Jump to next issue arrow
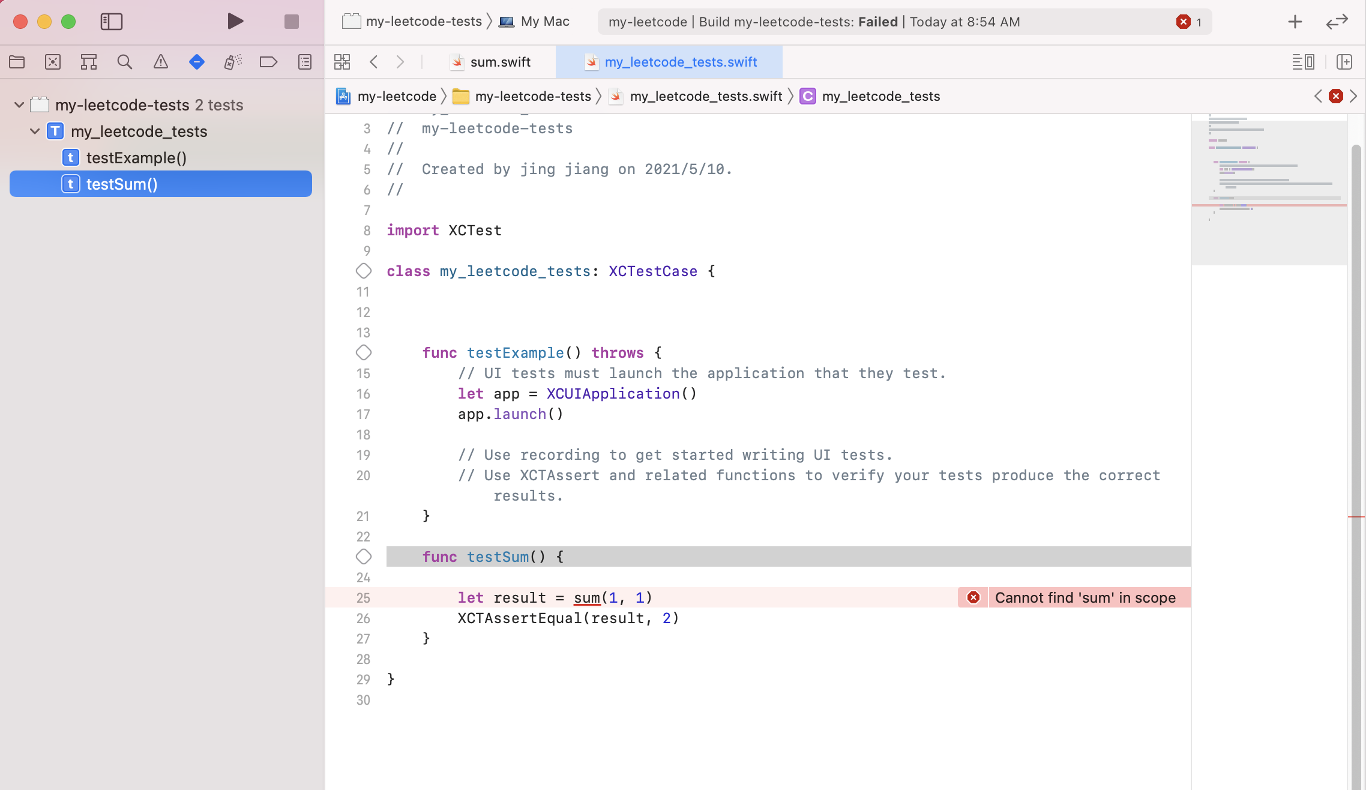1366x790 pixels. (1354, 96)
